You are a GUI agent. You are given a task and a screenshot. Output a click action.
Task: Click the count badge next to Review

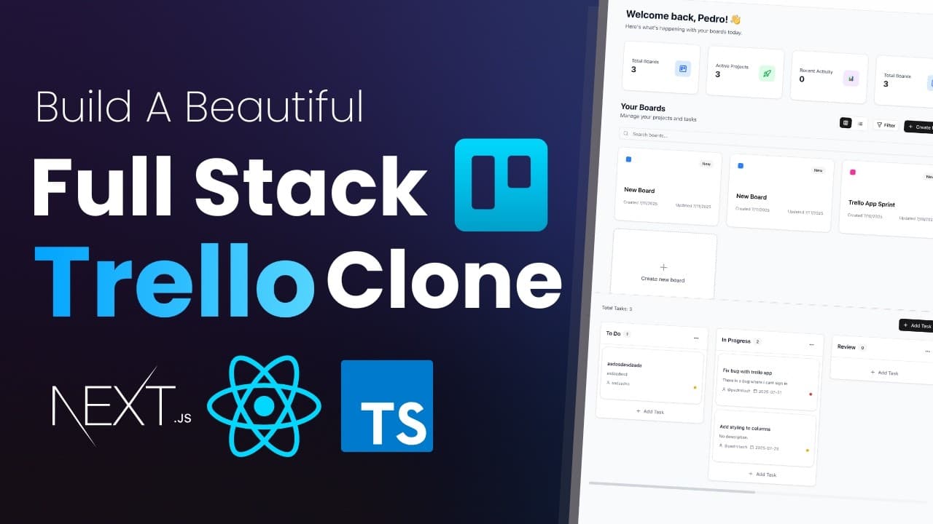point(862,348)
